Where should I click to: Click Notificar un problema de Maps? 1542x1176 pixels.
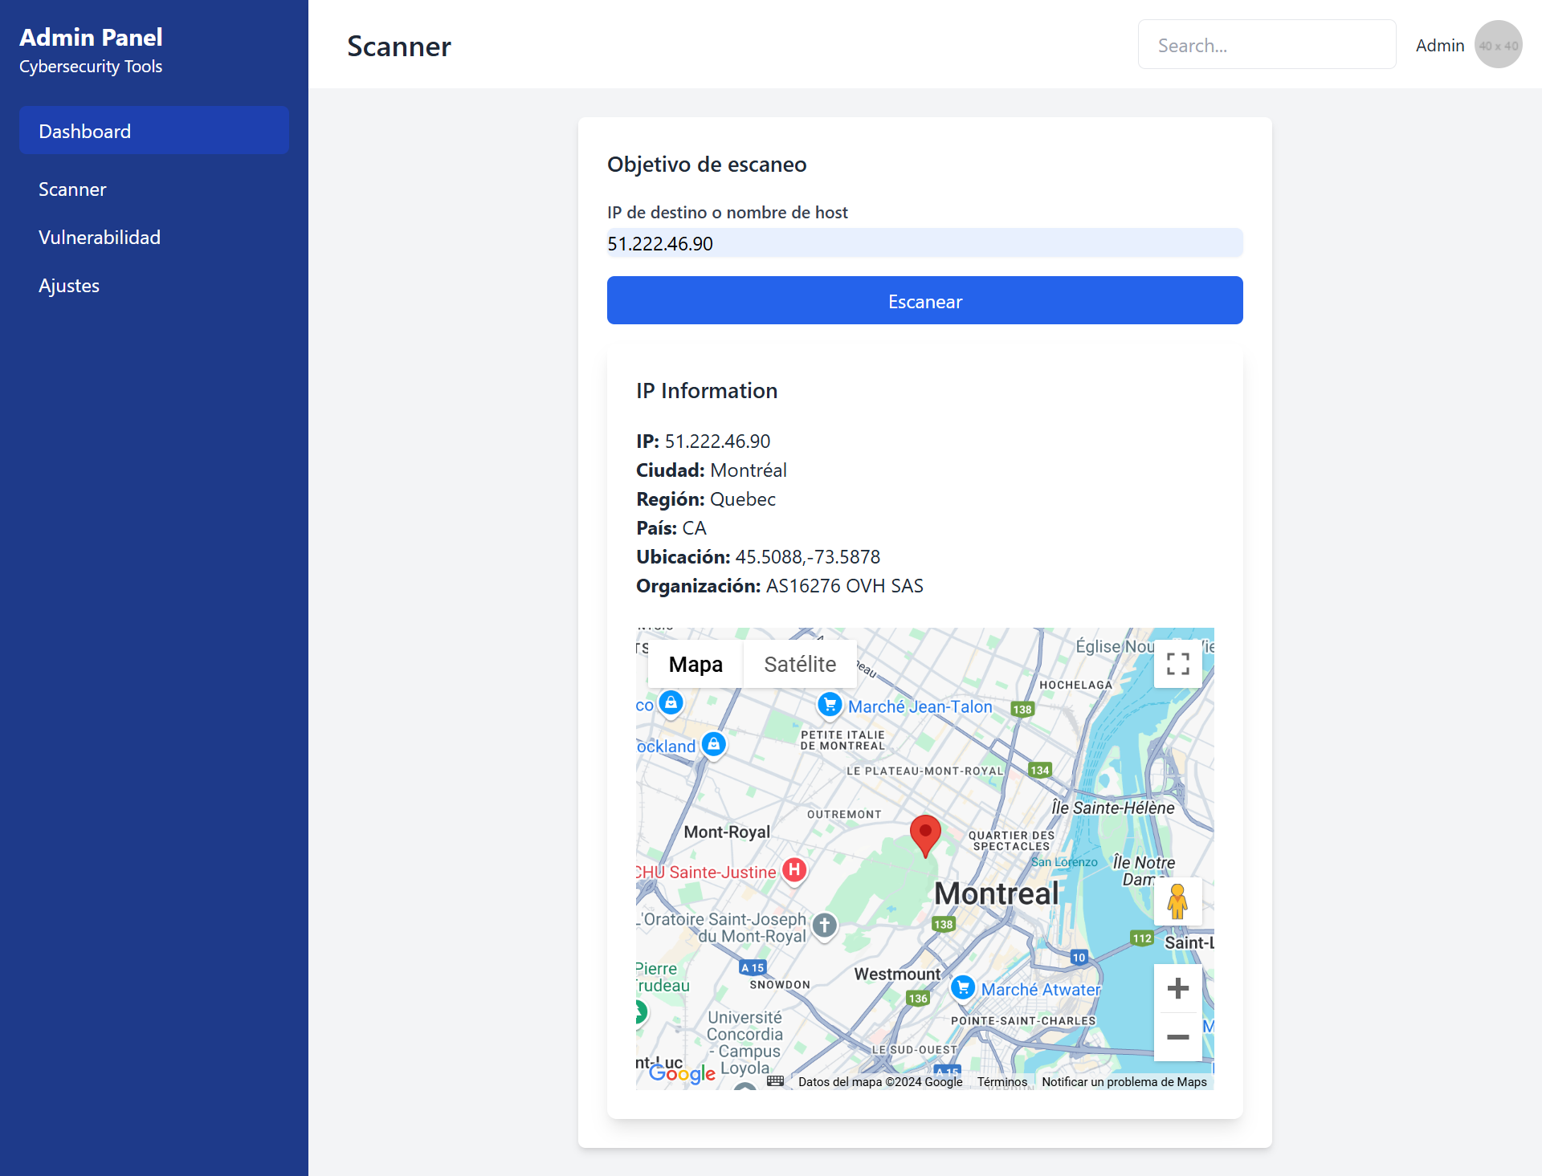(x=1124, y=1082)
